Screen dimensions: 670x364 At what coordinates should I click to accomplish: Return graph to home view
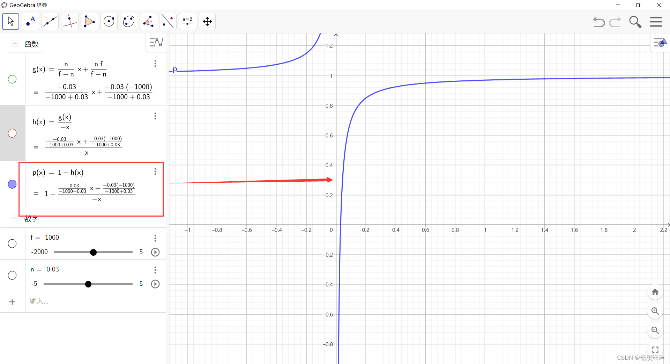655,292
